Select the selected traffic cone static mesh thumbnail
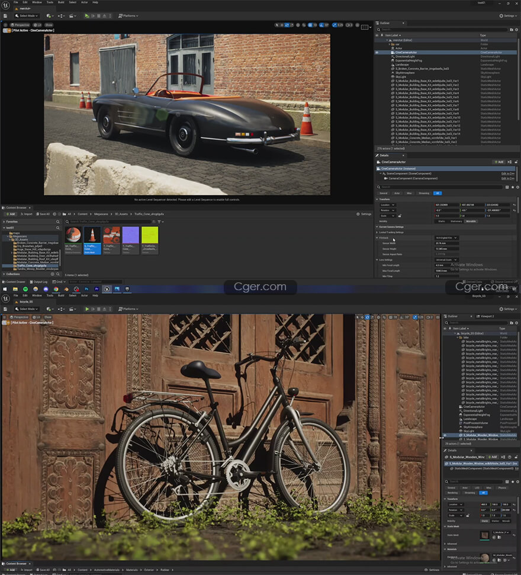 tap(92, 240)
